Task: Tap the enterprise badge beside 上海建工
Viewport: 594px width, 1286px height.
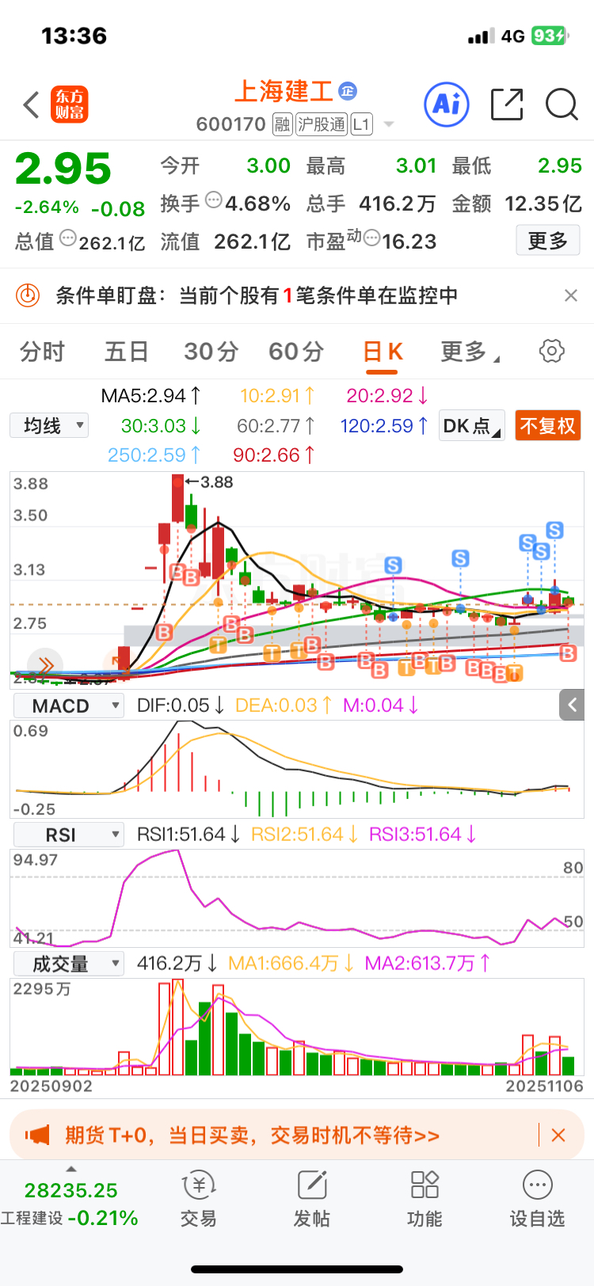Action: (348, 91)
